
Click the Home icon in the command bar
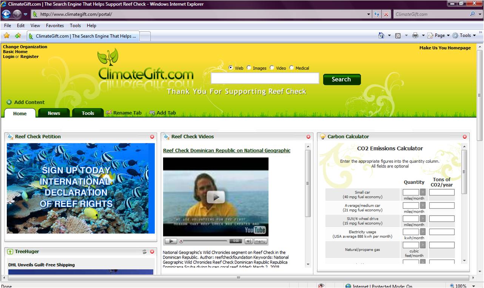[x=381, y=35]
